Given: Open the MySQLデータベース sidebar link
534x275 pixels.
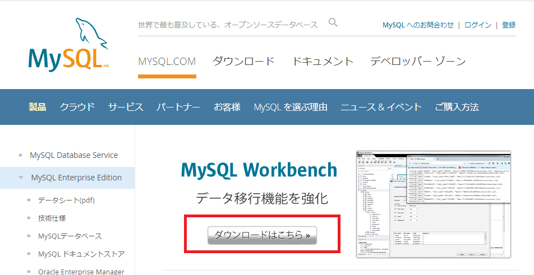Looking at the screenshot, I should point(70,236).
